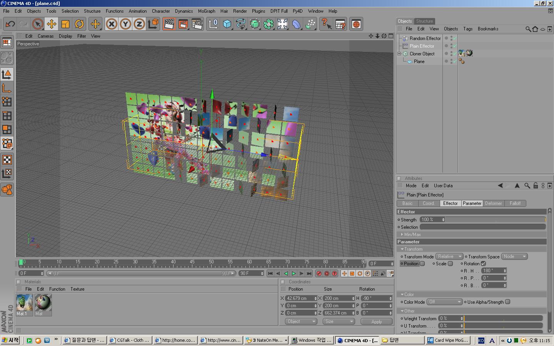This screenshot has width=554, height=346.
Task: Click the autokeying red button
Action: [327, 273]
